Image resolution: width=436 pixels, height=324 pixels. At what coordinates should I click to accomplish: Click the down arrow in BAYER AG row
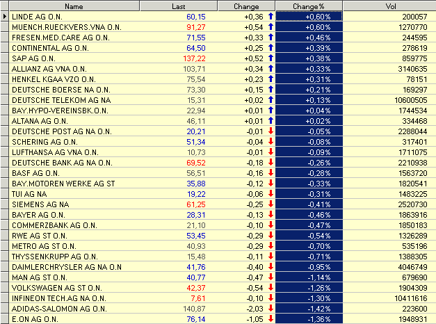[271, 215]
